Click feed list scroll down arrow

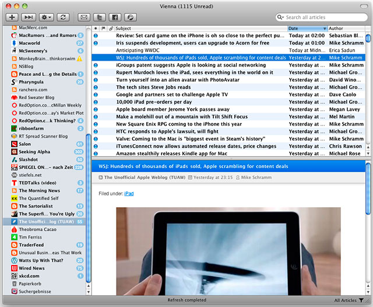[x=89, y=292]
